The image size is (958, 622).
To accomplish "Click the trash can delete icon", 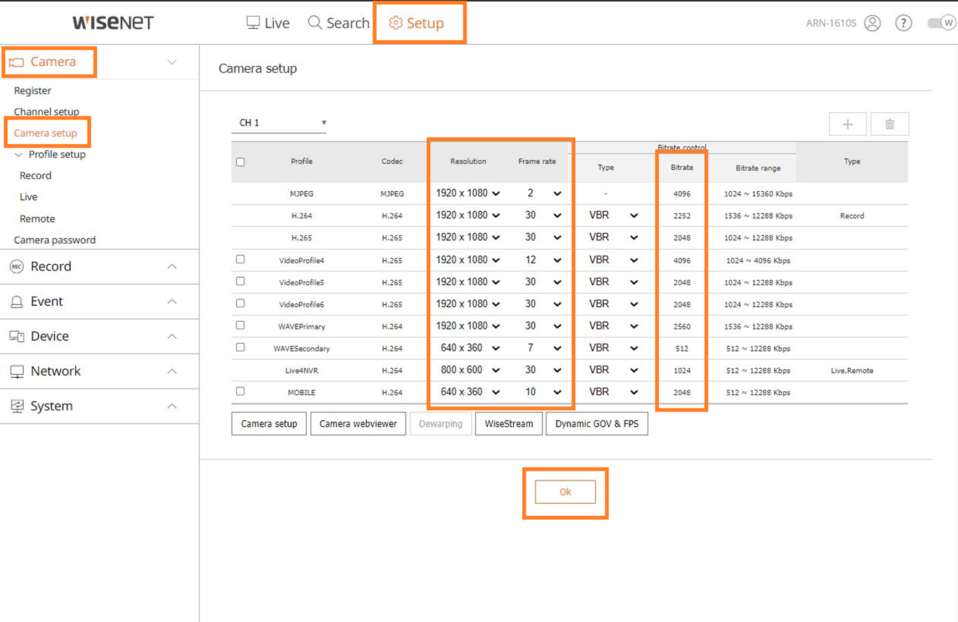I will click(x=889, y=124).
